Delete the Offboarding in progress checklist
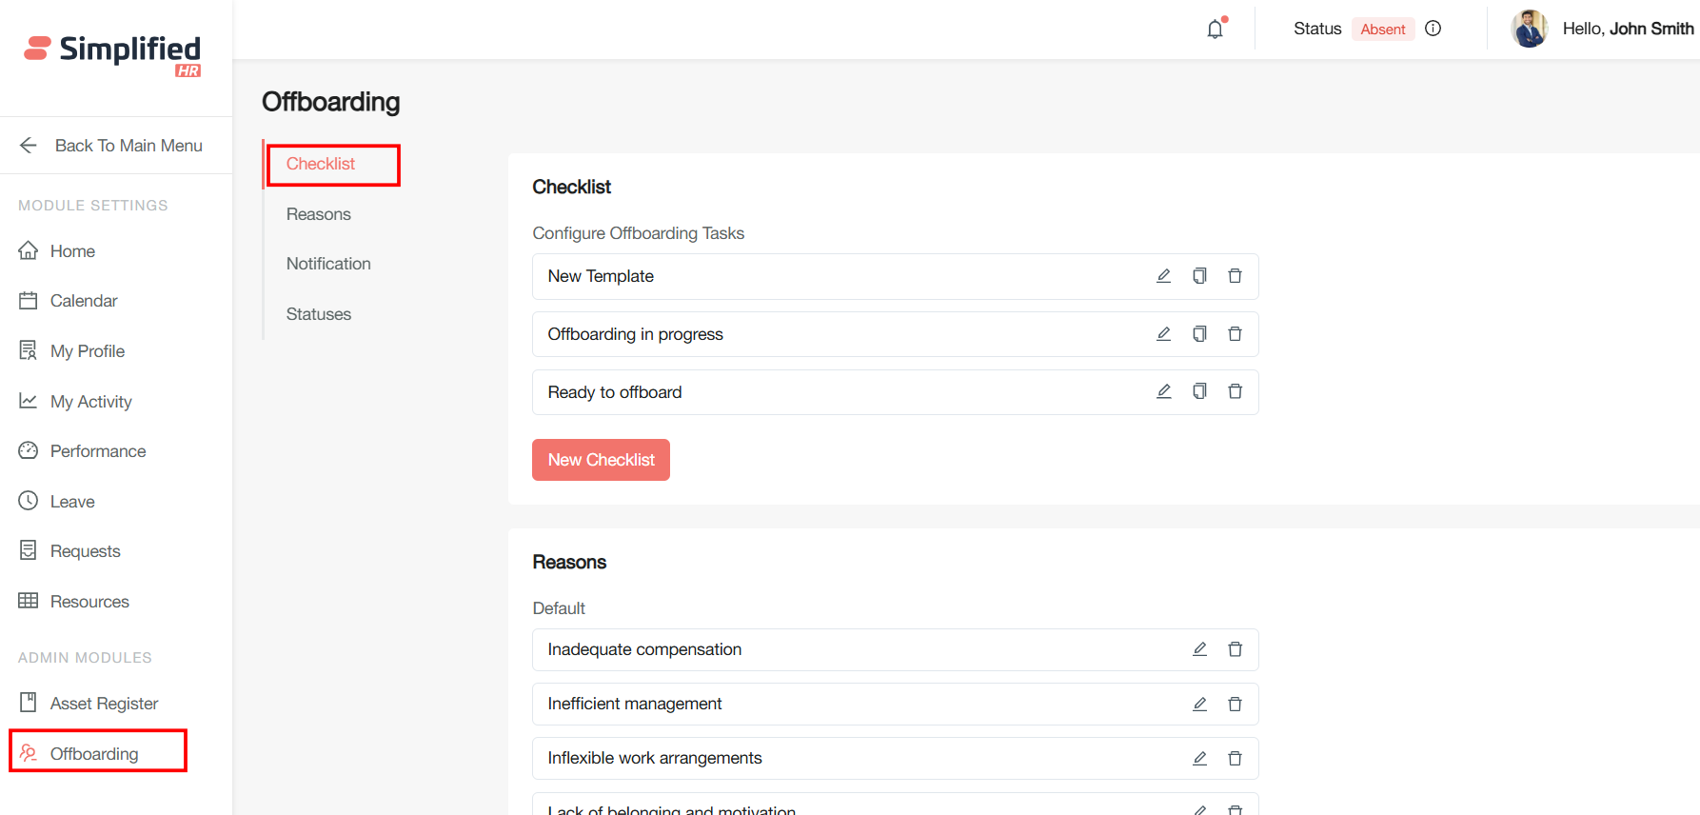Image resolution: width=1700 pixels, height=815 pixels. point(1235,334)
